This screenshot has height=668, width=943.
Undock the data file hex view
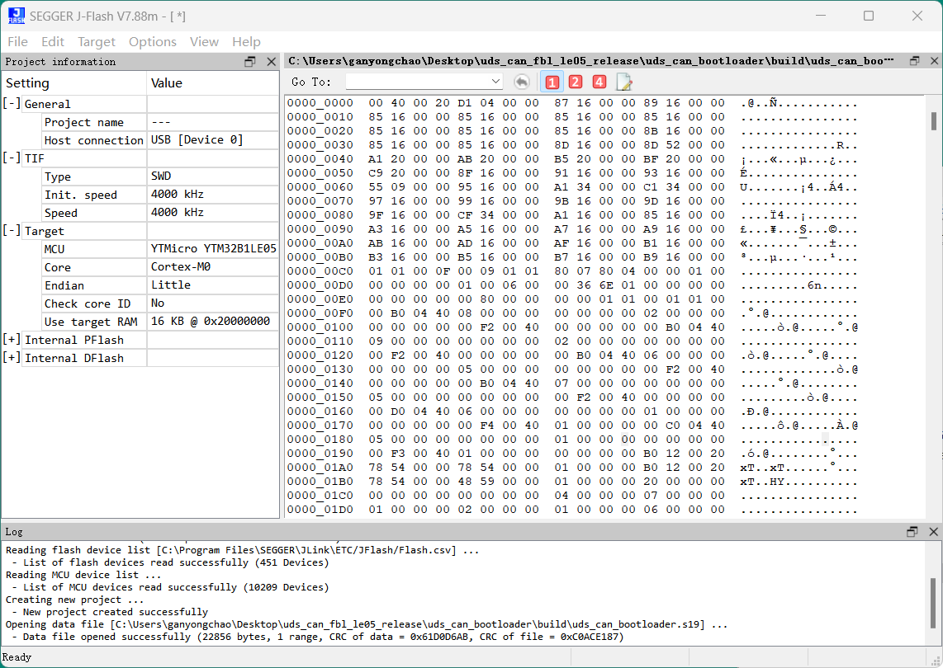[915, 61]
